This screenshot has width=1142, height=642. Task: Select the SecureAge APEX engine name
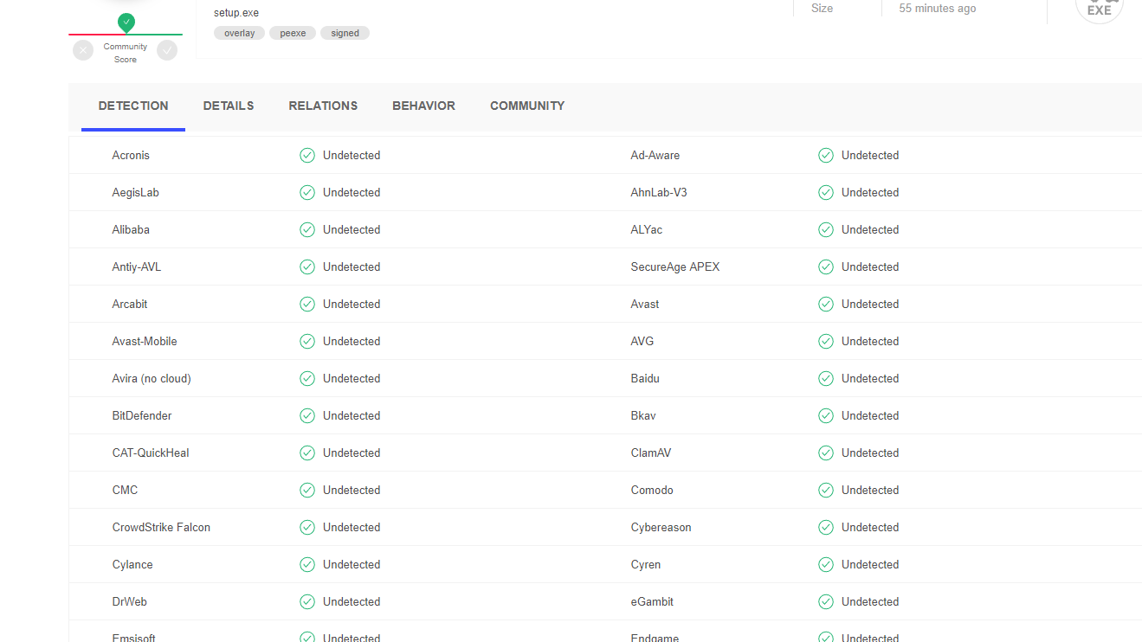click(x=675, y=266)
